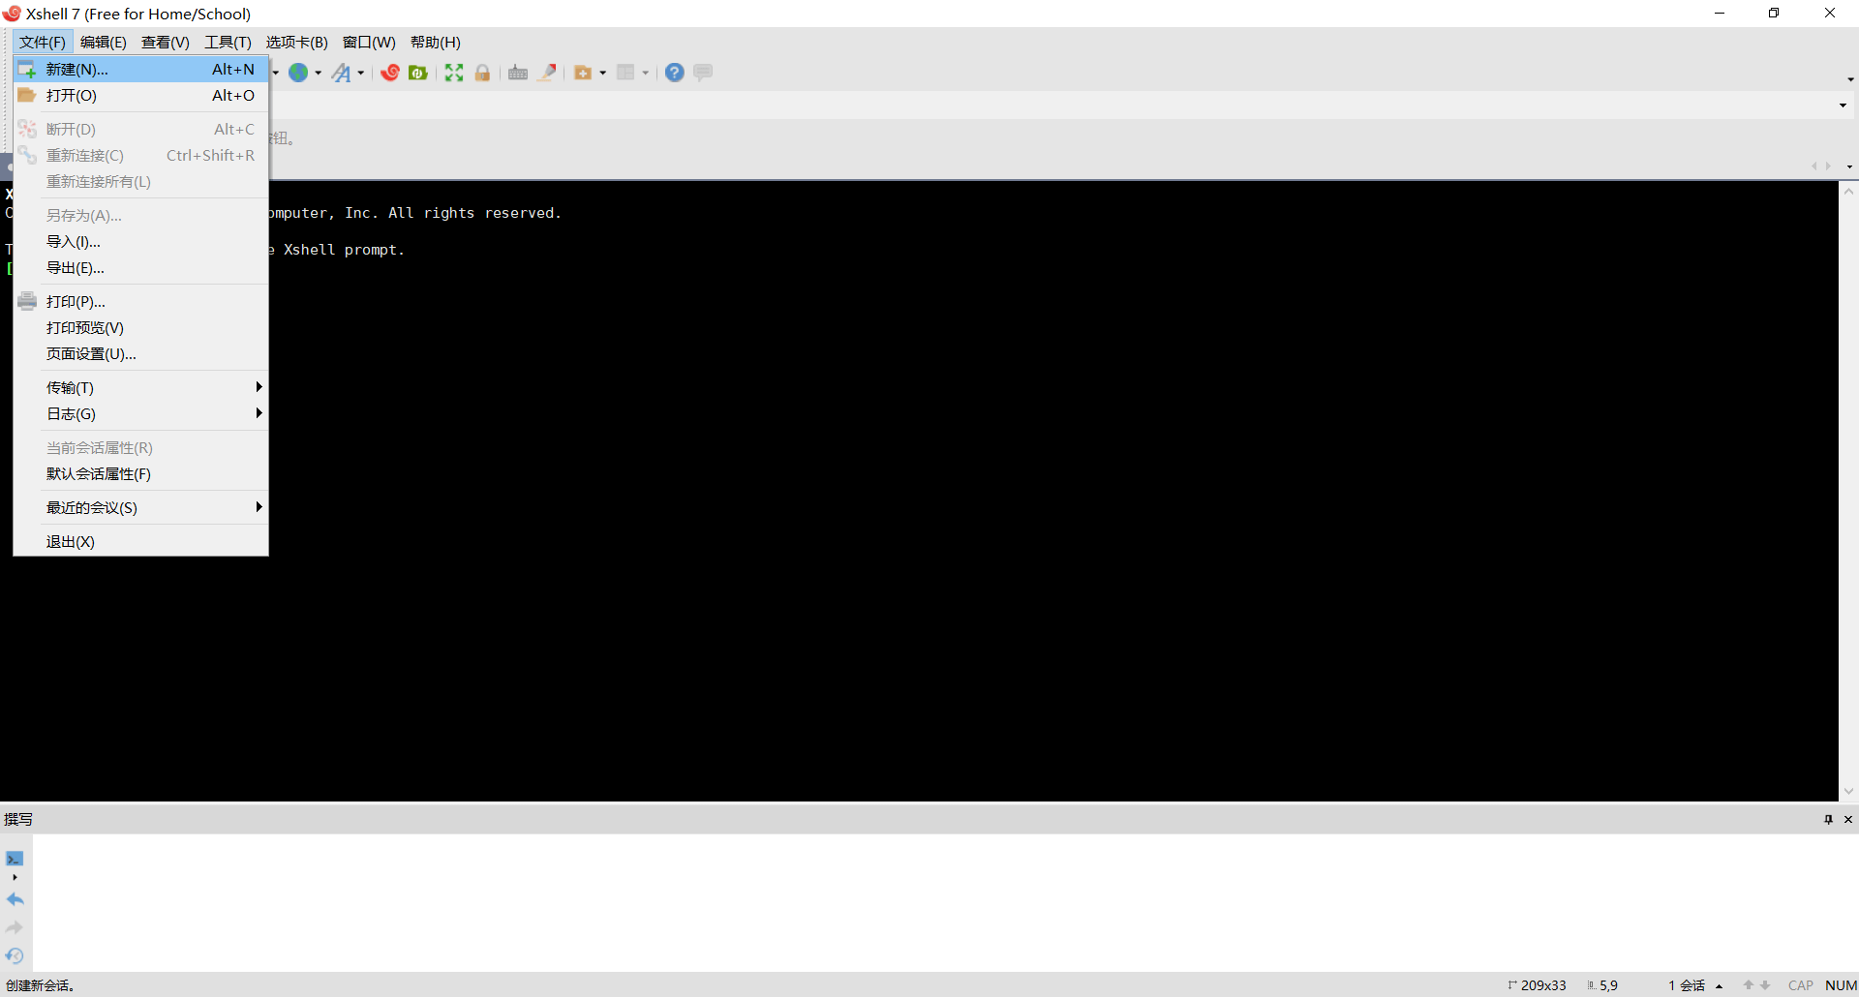Click the globe encoding icon in toolbar

point(298,73)
